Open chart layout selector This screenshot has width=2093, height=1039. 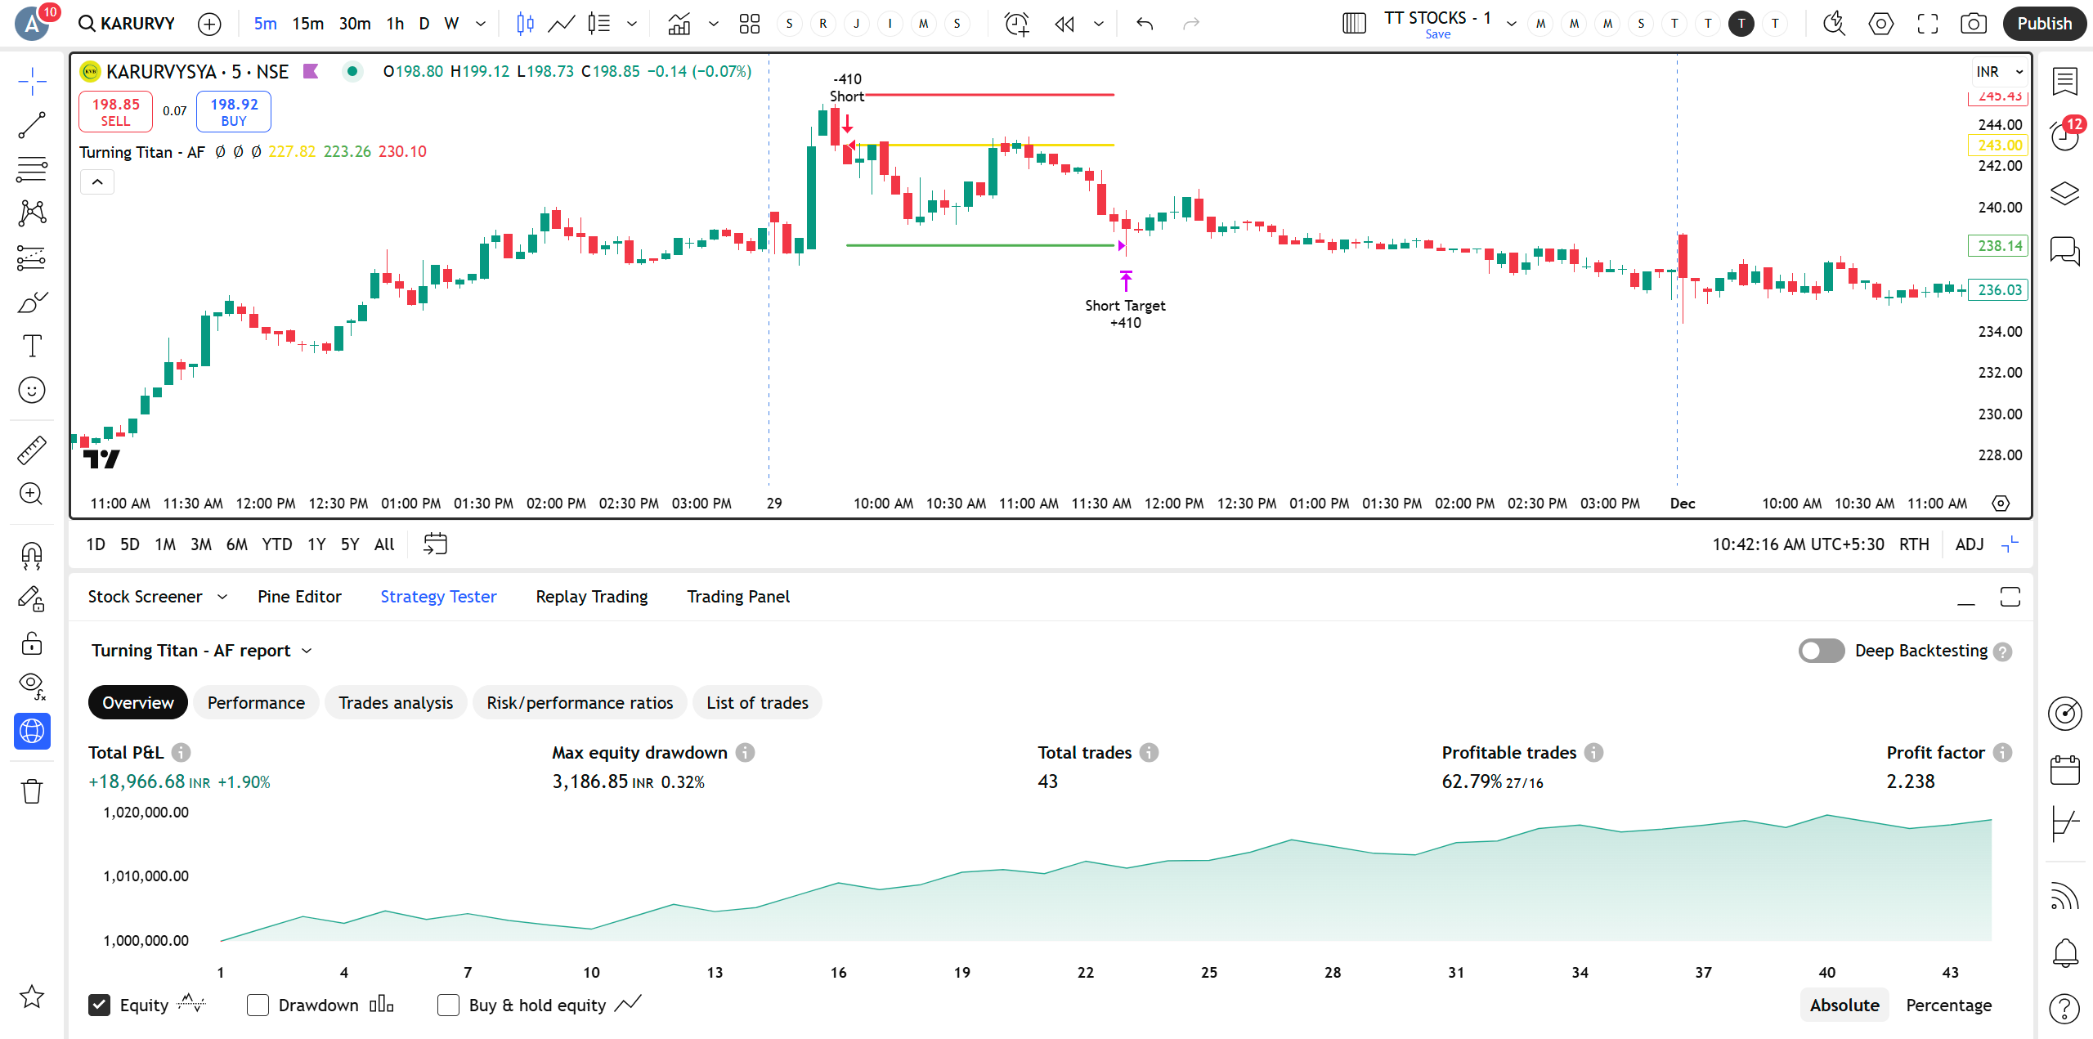point(1354,24)
